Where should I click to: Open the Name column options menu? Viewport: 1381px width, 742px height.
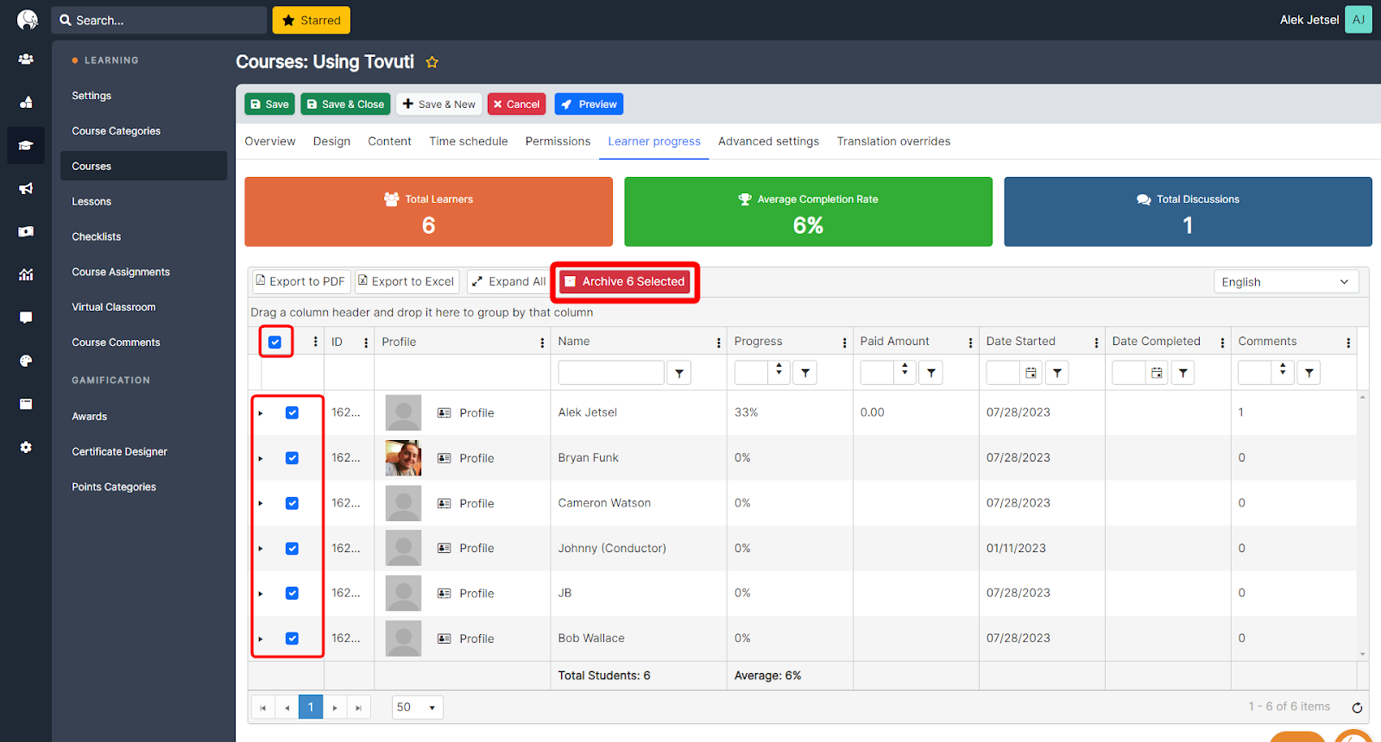pyautogui.click(x=719, y=343)
